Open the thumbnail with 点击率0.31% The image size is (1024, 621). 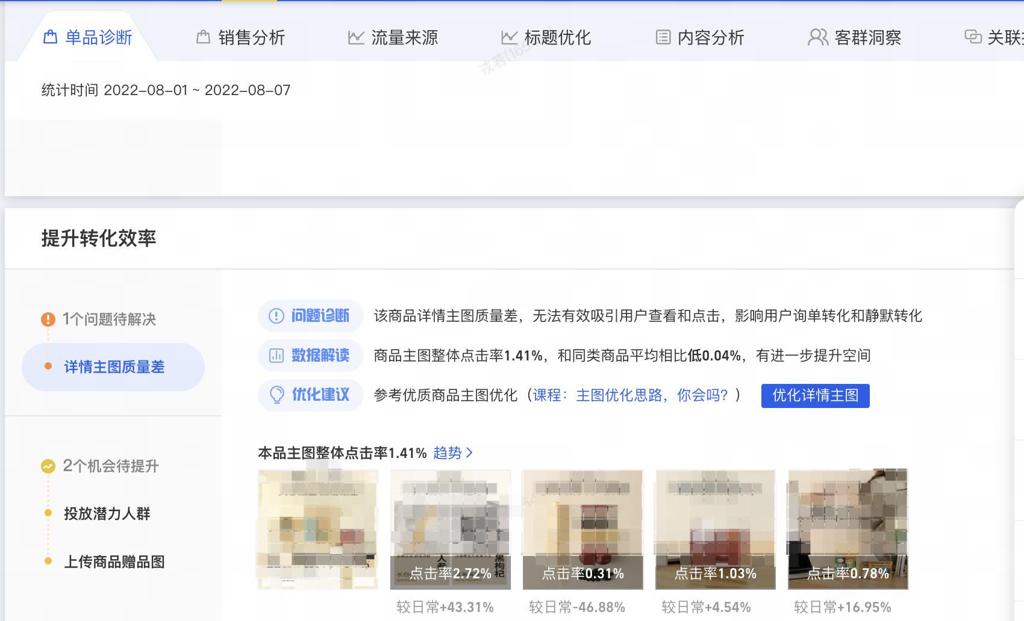[x=583, y=530]
